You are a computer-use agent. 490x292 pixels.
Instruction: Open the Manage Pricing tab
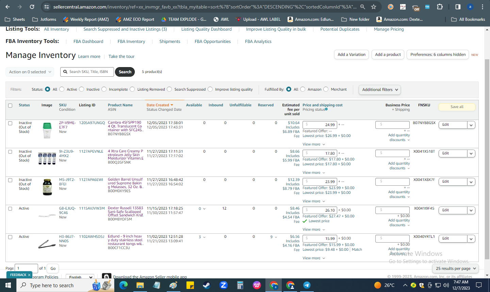[389, 29]
